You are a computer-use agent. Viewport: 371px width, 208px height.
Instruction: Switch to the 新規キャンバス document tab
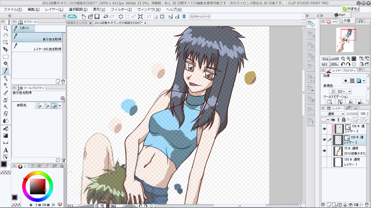(x=77, y=23)
